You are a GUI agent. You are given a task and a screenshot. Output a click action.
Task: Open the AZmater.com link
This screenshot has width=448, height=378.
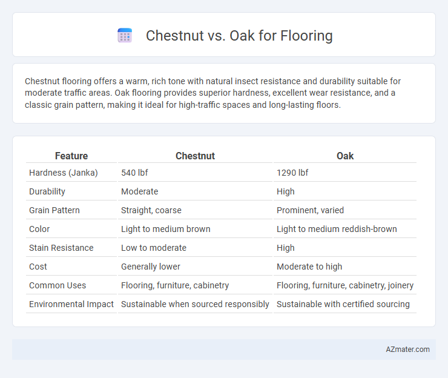point(407,349)
